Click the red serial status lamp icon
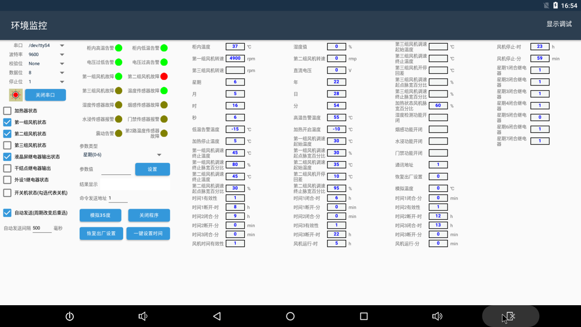This screenshot has width=581, height=327. pyautogui.click(x=16, y=95)
